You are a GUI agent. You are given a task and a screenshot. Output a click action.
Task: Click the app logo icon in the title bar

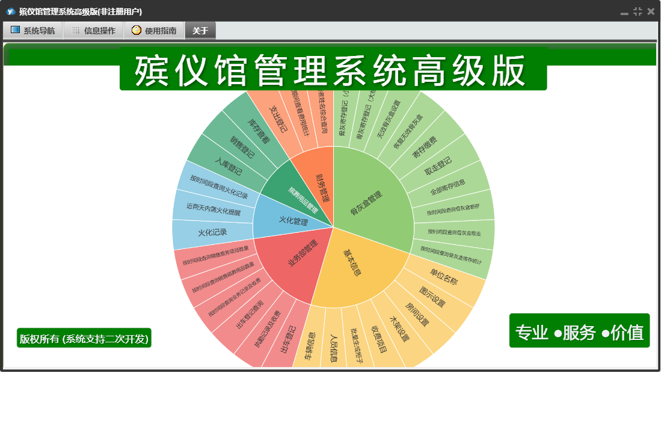click(11, 11)
